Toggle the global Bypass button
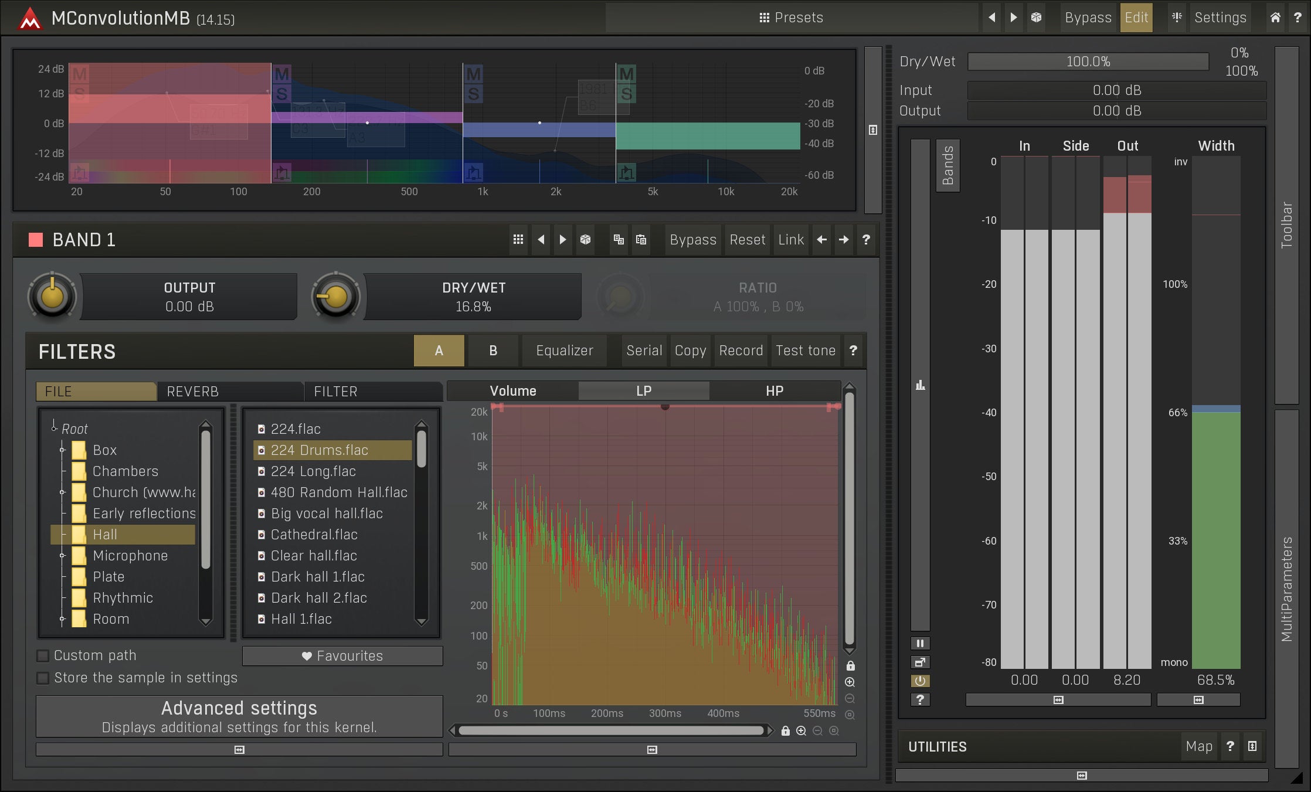 1088,18
